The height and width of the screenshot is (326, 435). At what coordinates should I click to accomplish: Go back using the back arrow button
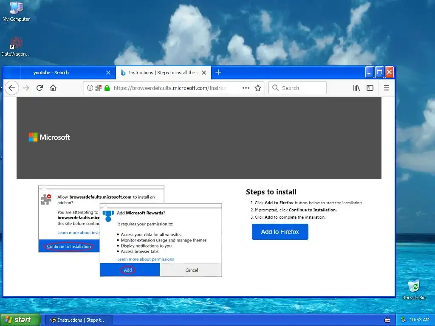[x=12, y=88]
